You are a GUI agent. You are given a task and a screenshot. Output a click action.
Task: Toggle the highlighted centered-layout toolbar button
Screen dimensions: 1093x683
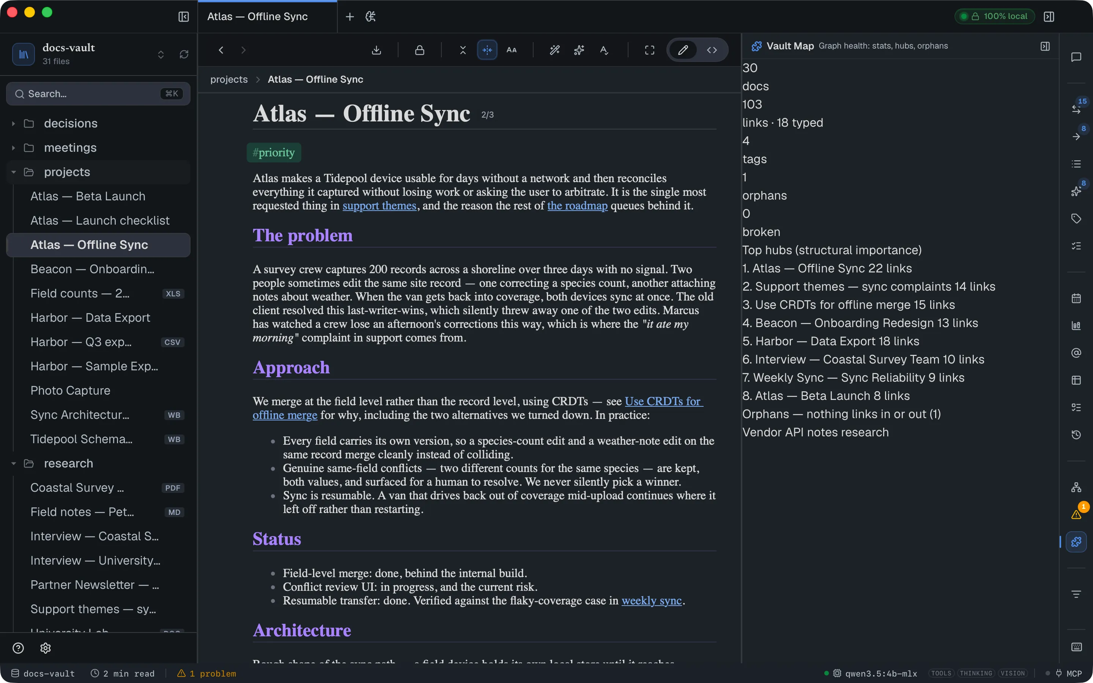[x=487, y=50]
